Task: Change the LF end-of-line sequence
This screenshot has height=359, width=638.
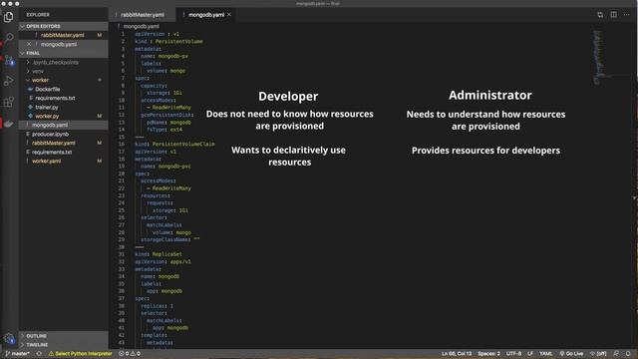Action: 530,354
